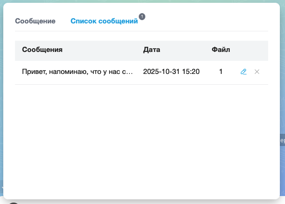Edit the message with the pencil icon
This screenshot has height=204, width=285.
[243, 72]
